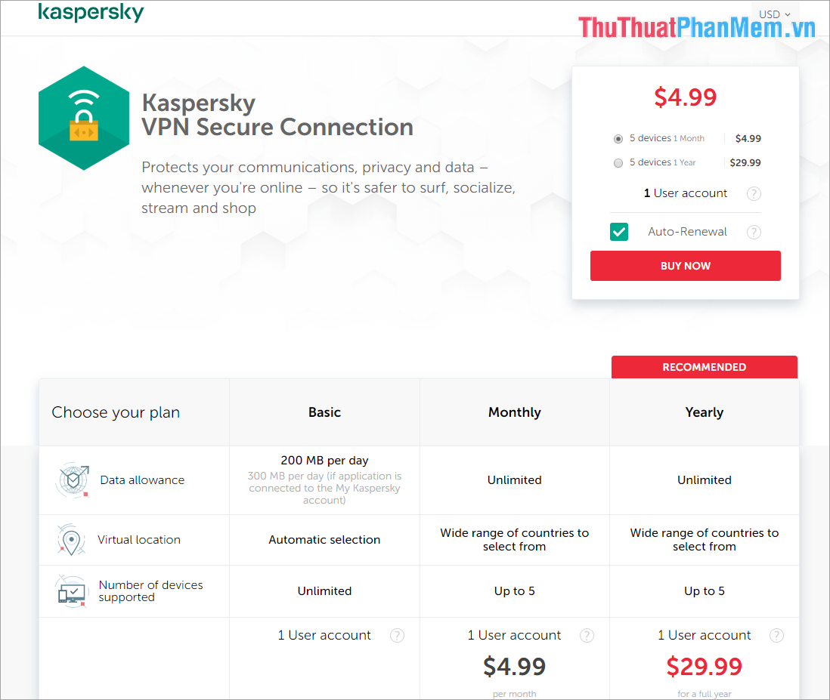Disable the Auto-Renewal checkbox
830x700 pixels.
(619, 232)
